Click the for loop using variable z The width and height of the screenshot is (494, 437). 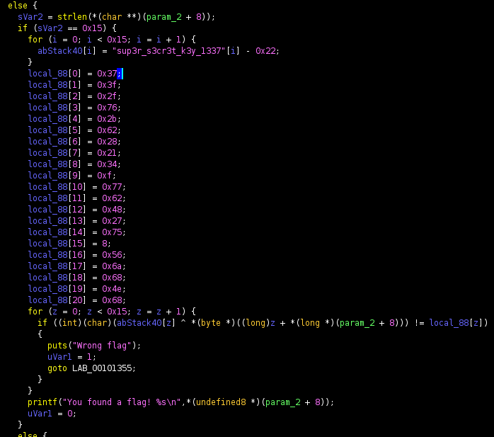[35, 311]
